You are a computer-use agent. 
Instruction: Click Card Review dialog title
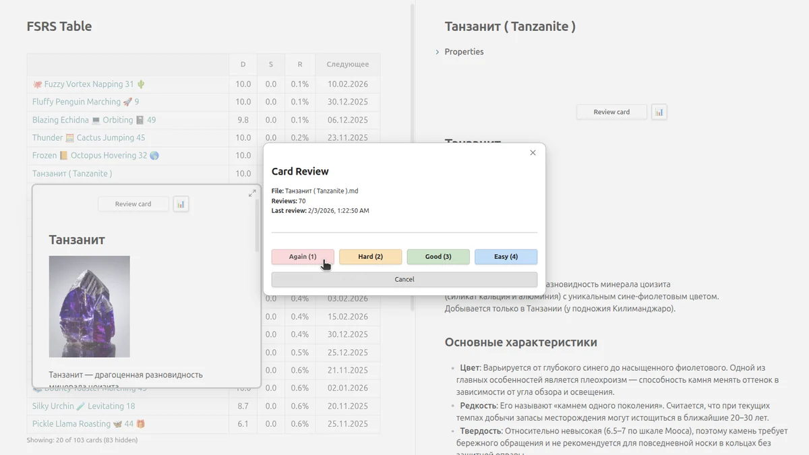[x=300, y=171]
